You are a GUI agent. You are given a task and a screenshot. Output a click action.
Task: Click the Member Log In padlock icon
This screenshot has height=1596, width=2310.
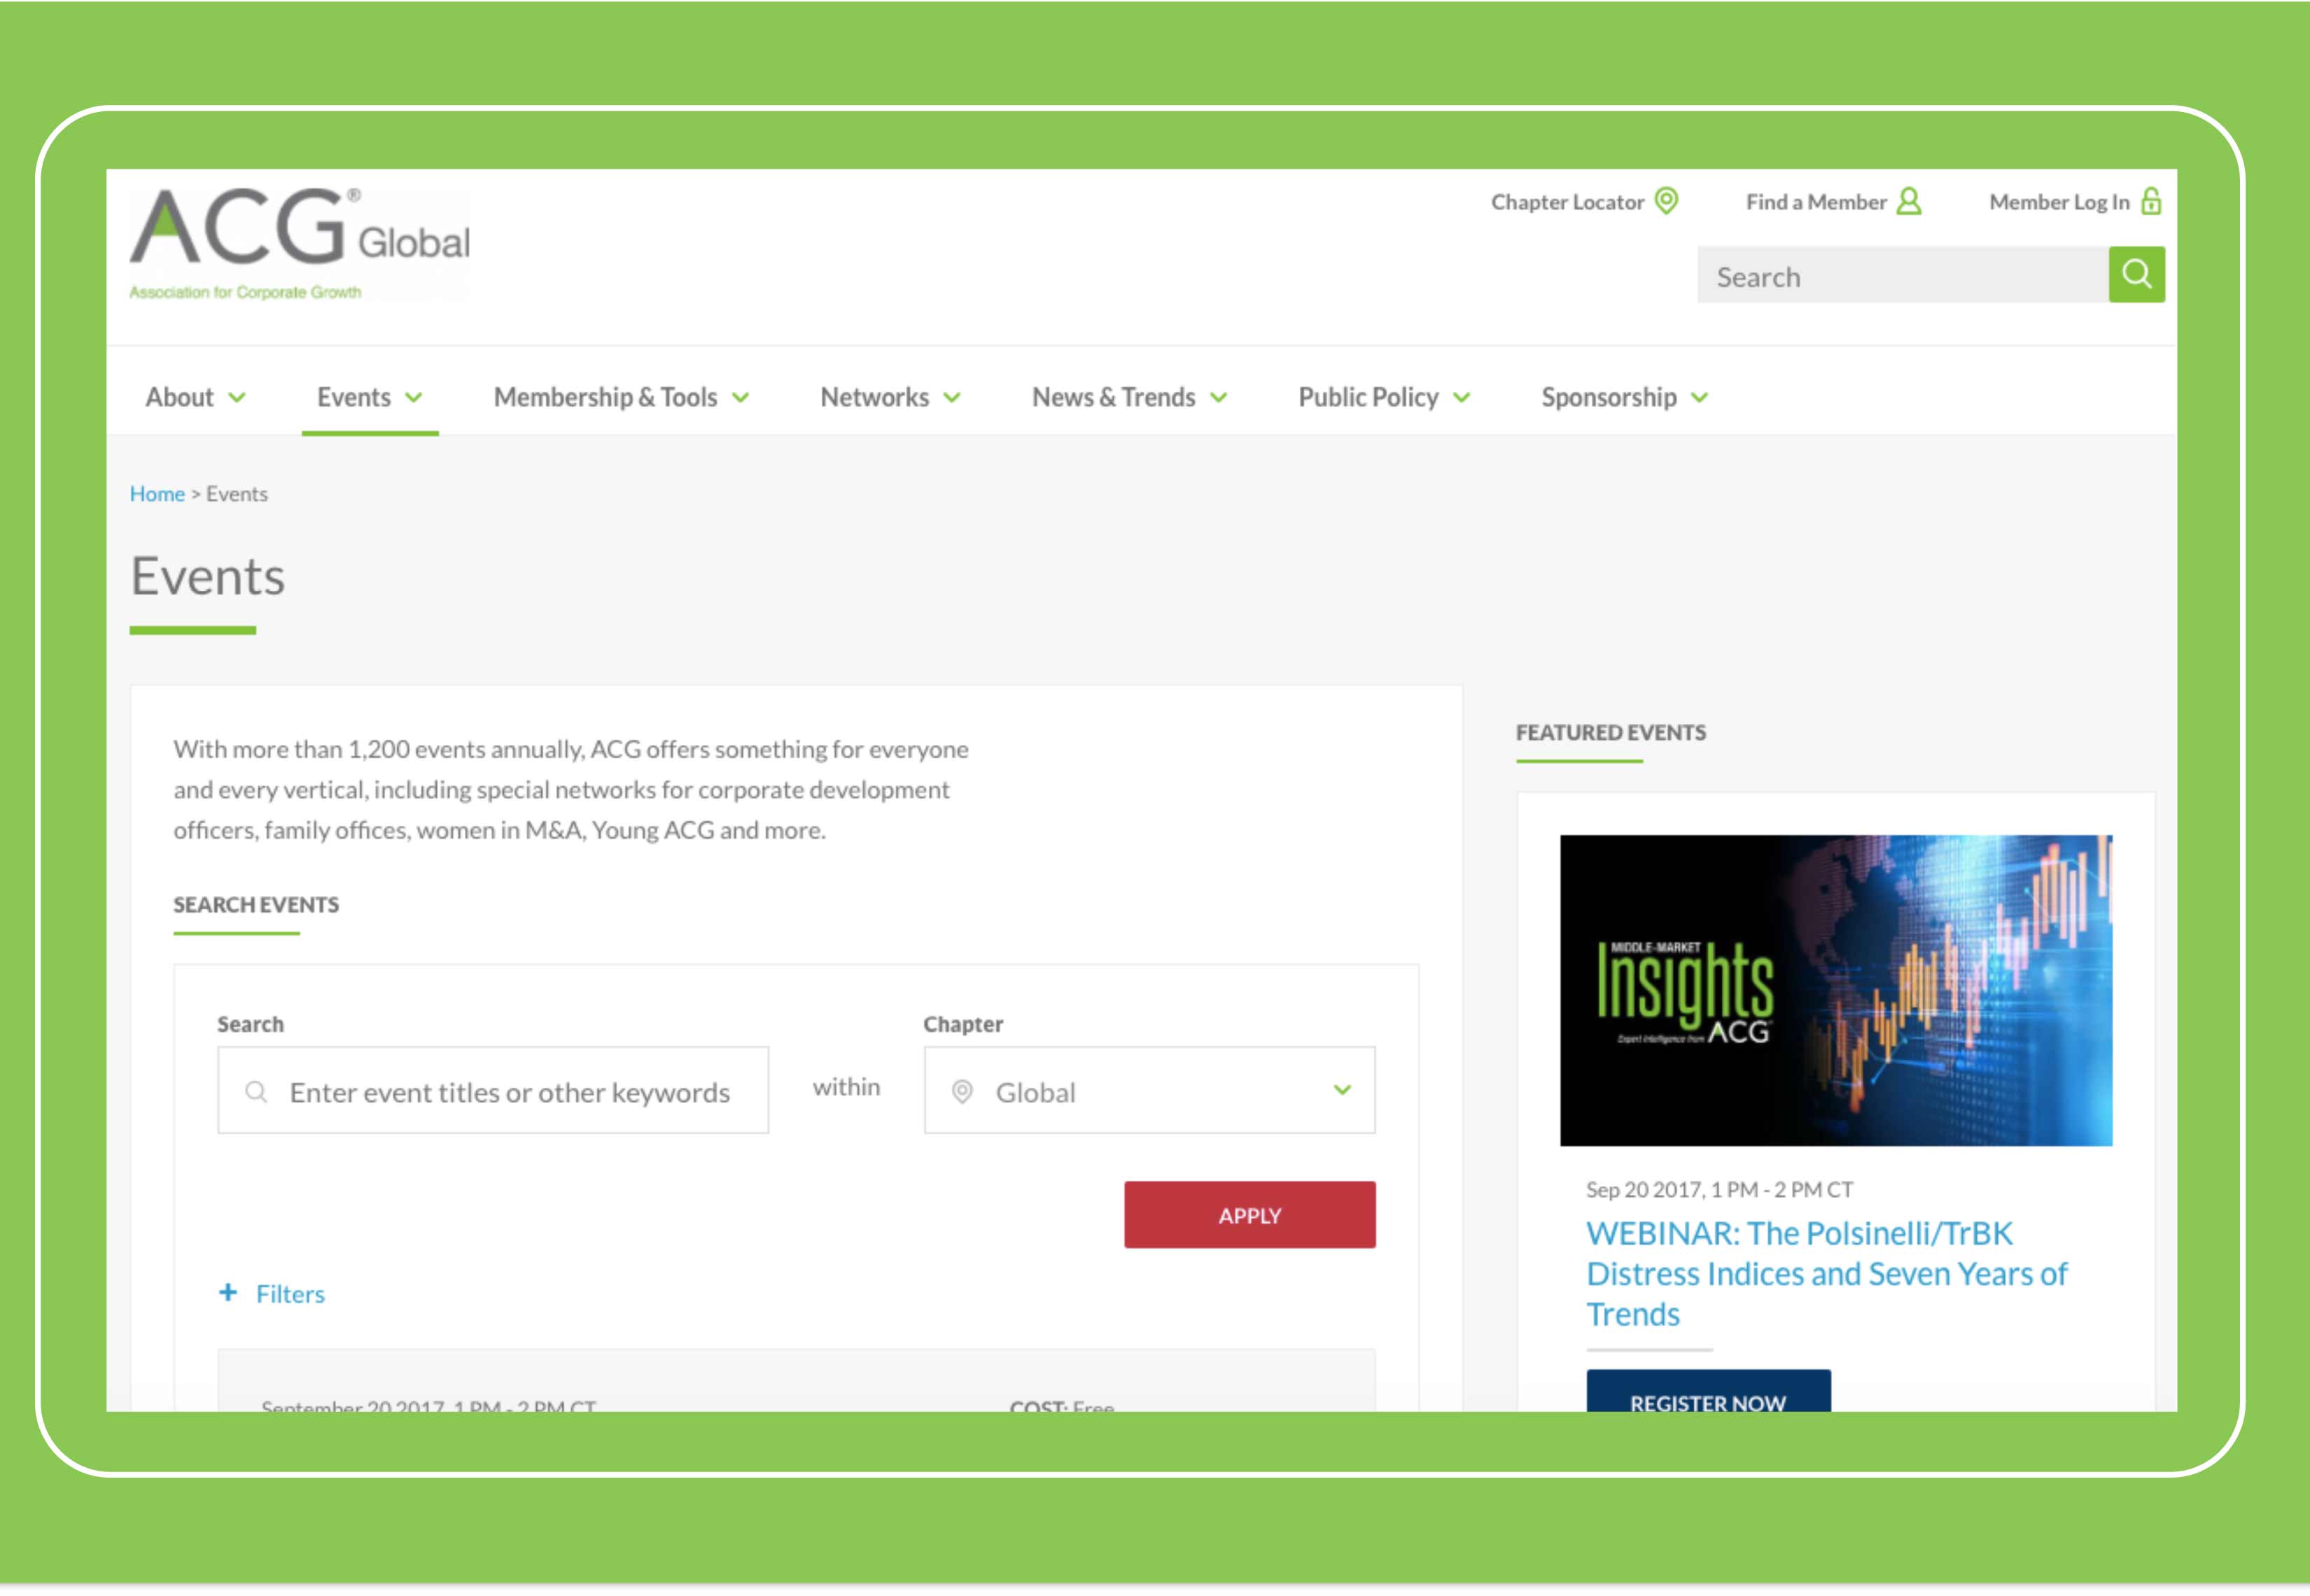tap(2151, 201)
